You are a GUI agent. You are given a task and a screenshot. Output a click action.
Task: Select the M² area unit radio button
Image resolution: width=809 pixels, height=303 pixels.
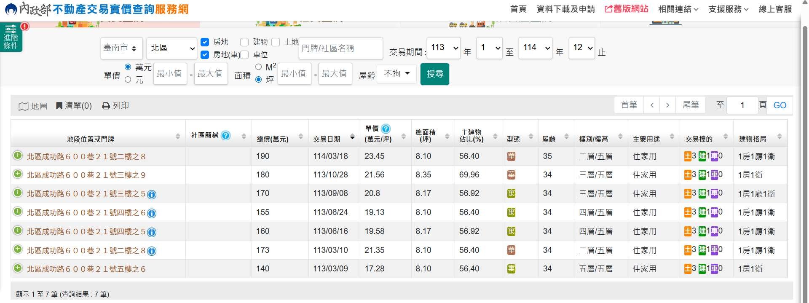click(x=259, y=67)
